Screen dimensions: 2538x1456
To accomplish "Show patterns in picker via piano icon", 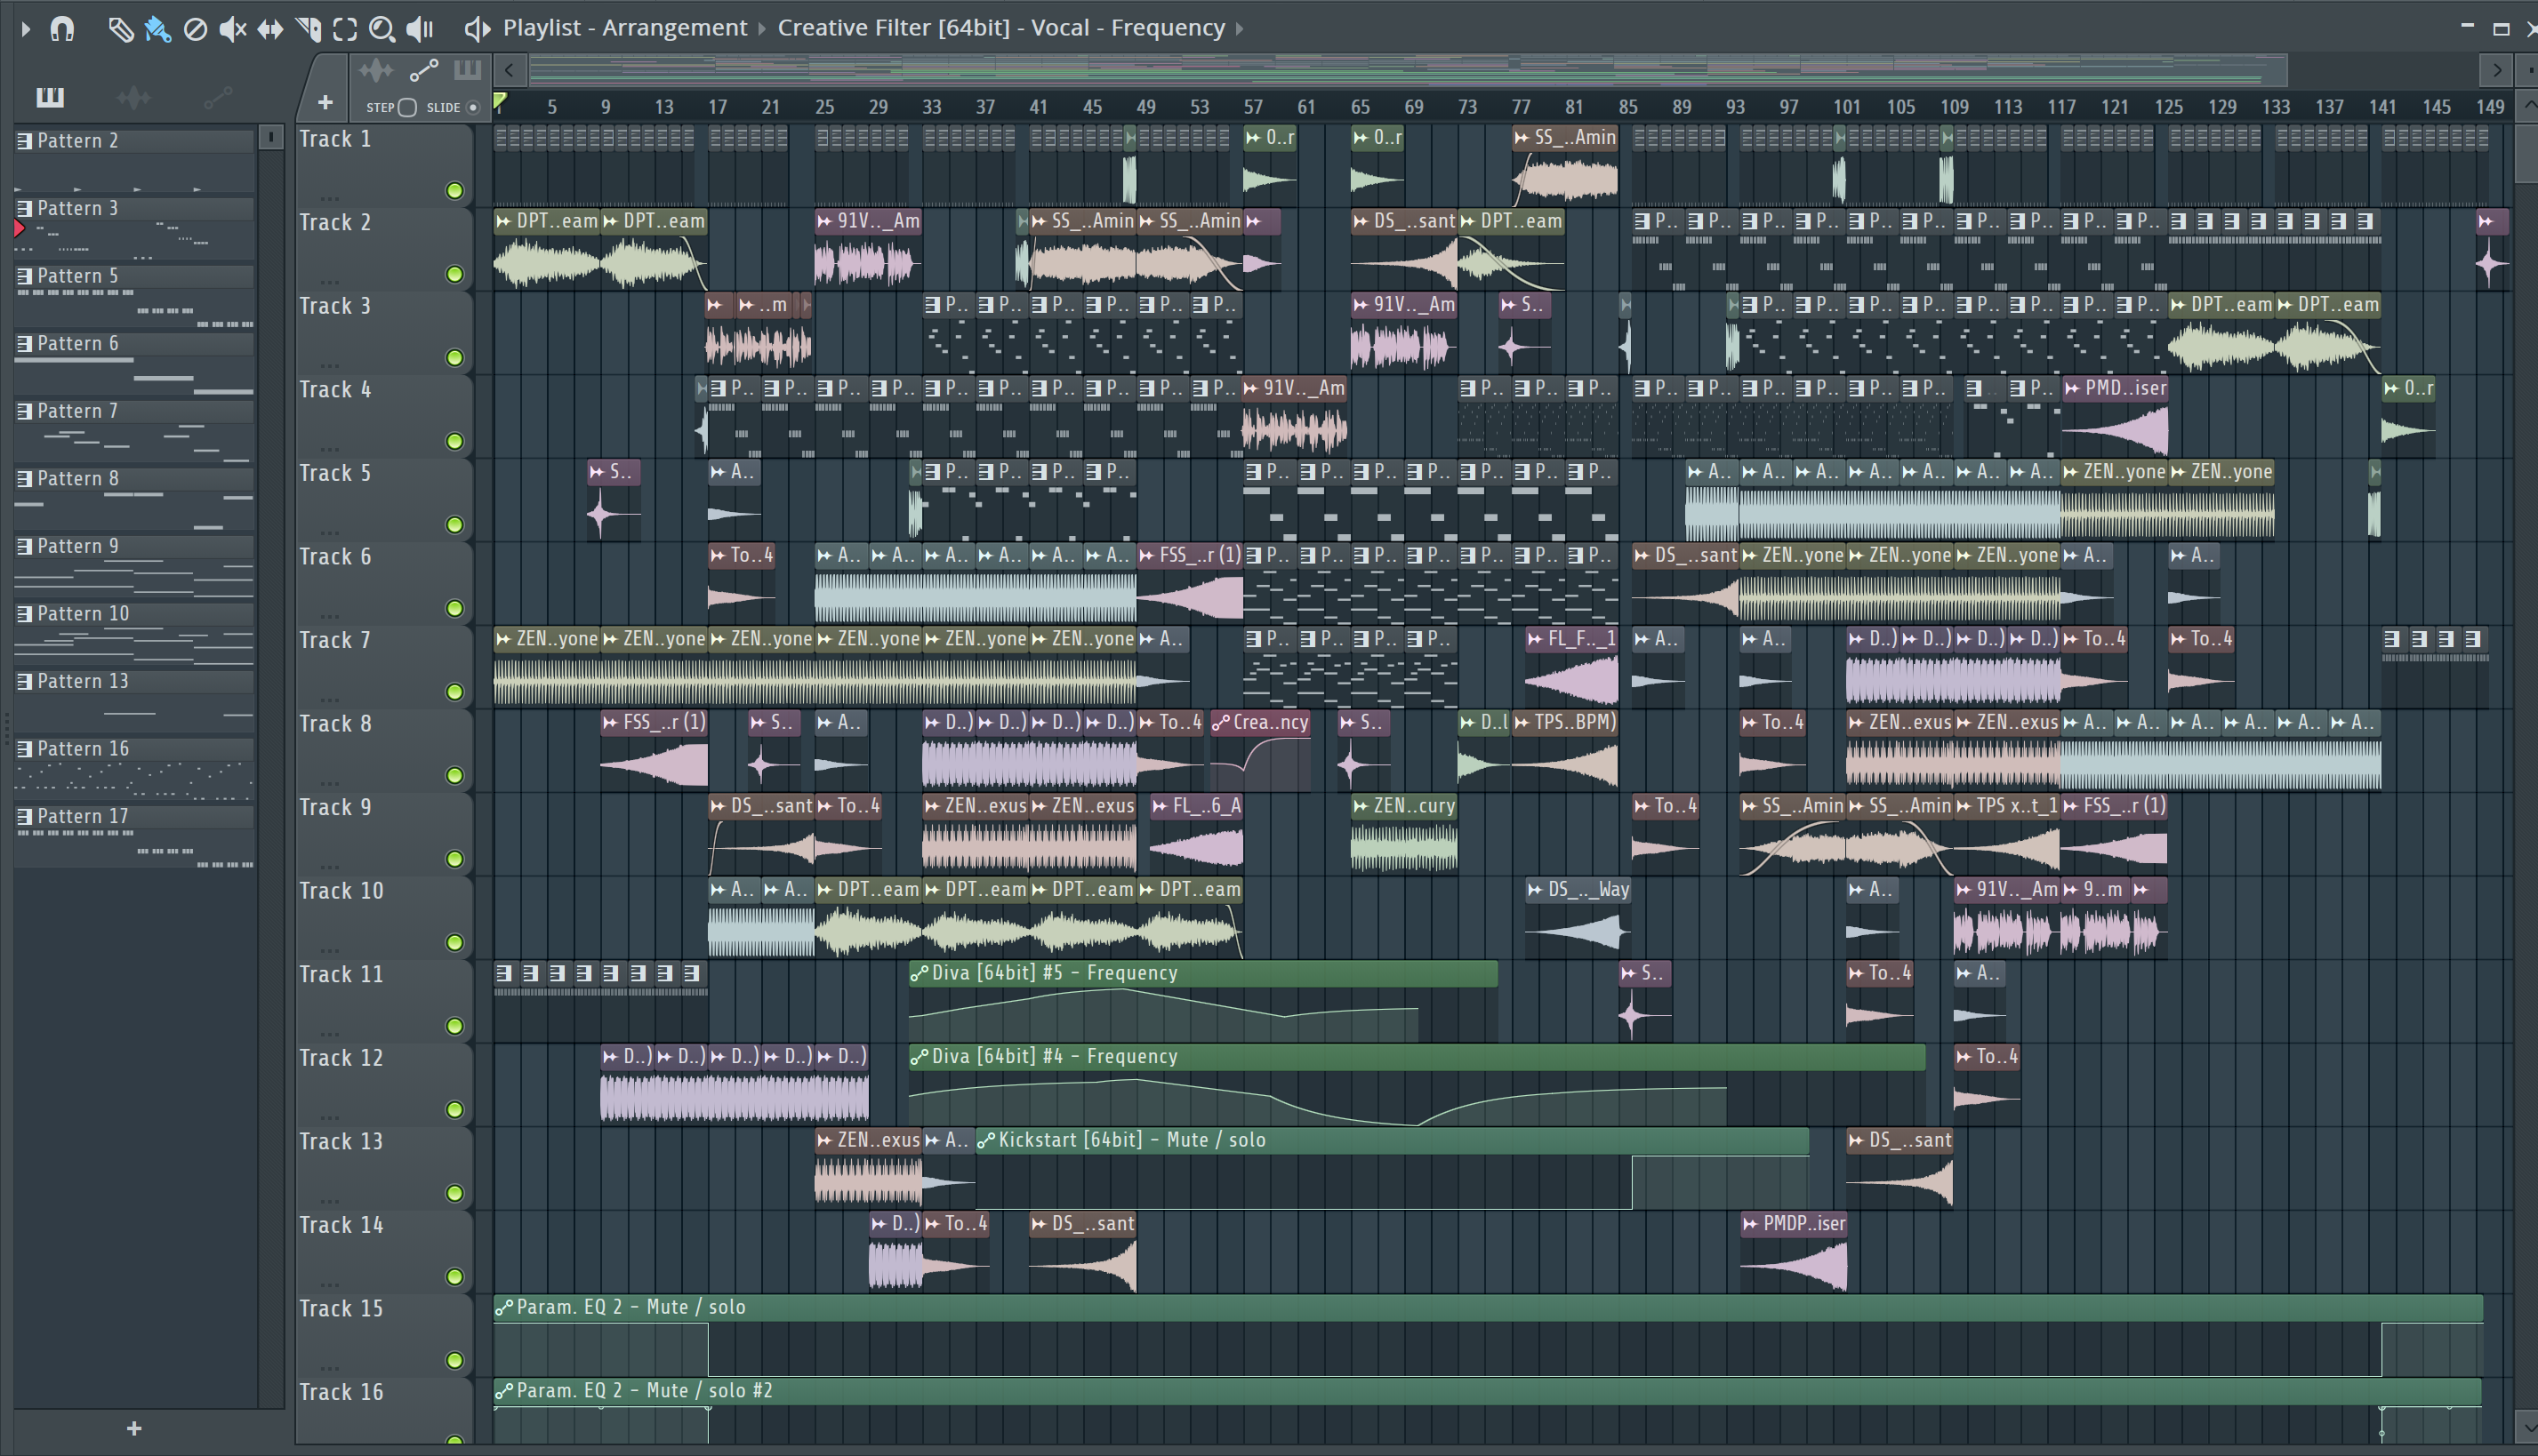I will coord(50,97).
